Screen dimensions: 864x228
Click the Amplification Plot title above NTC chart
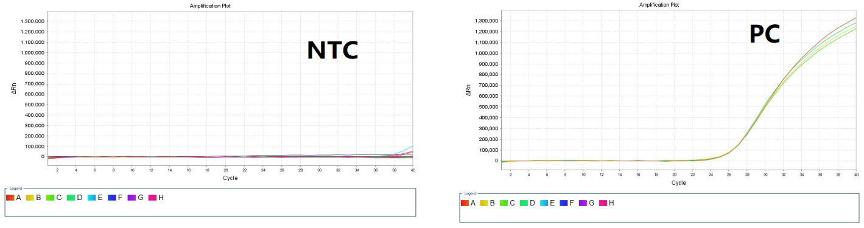click(x=211, y=5)
